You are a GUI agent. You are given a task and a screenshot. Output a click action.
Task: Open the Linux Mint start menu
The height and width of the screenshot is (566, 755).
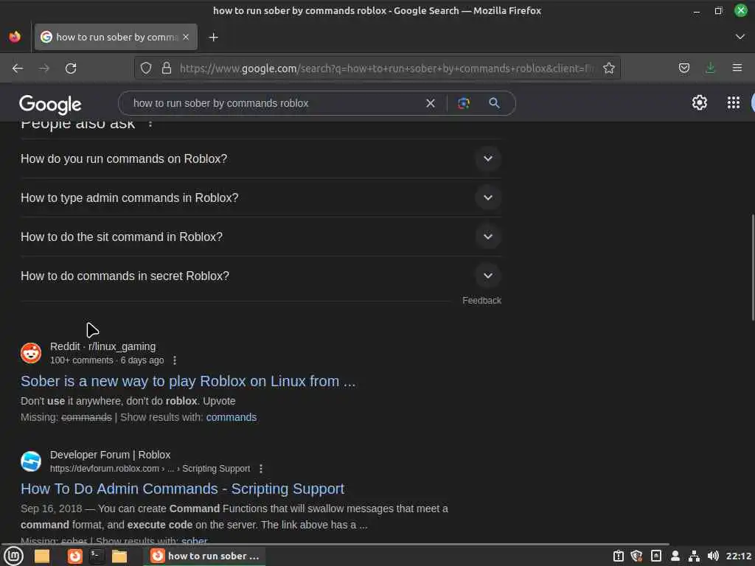click(x=13, y=556)
